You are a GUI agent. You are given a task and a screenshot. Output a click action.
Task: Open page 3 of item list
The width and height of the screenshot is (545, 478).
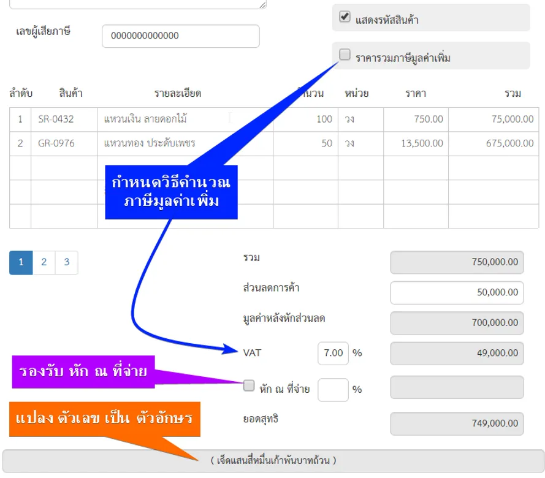(x=66, y=262)
